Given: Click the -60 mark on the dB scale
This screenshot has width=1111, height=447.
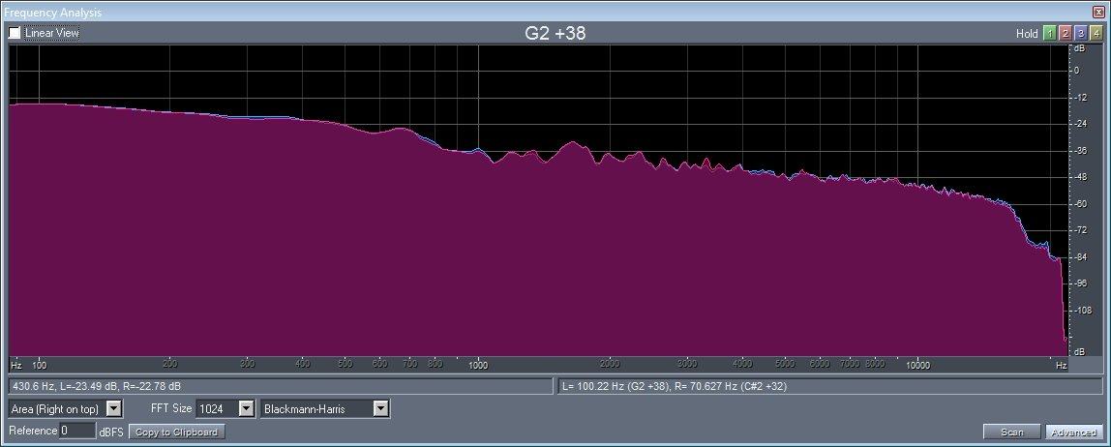Looking at the screenshot, I should (x=1075, y=204).
